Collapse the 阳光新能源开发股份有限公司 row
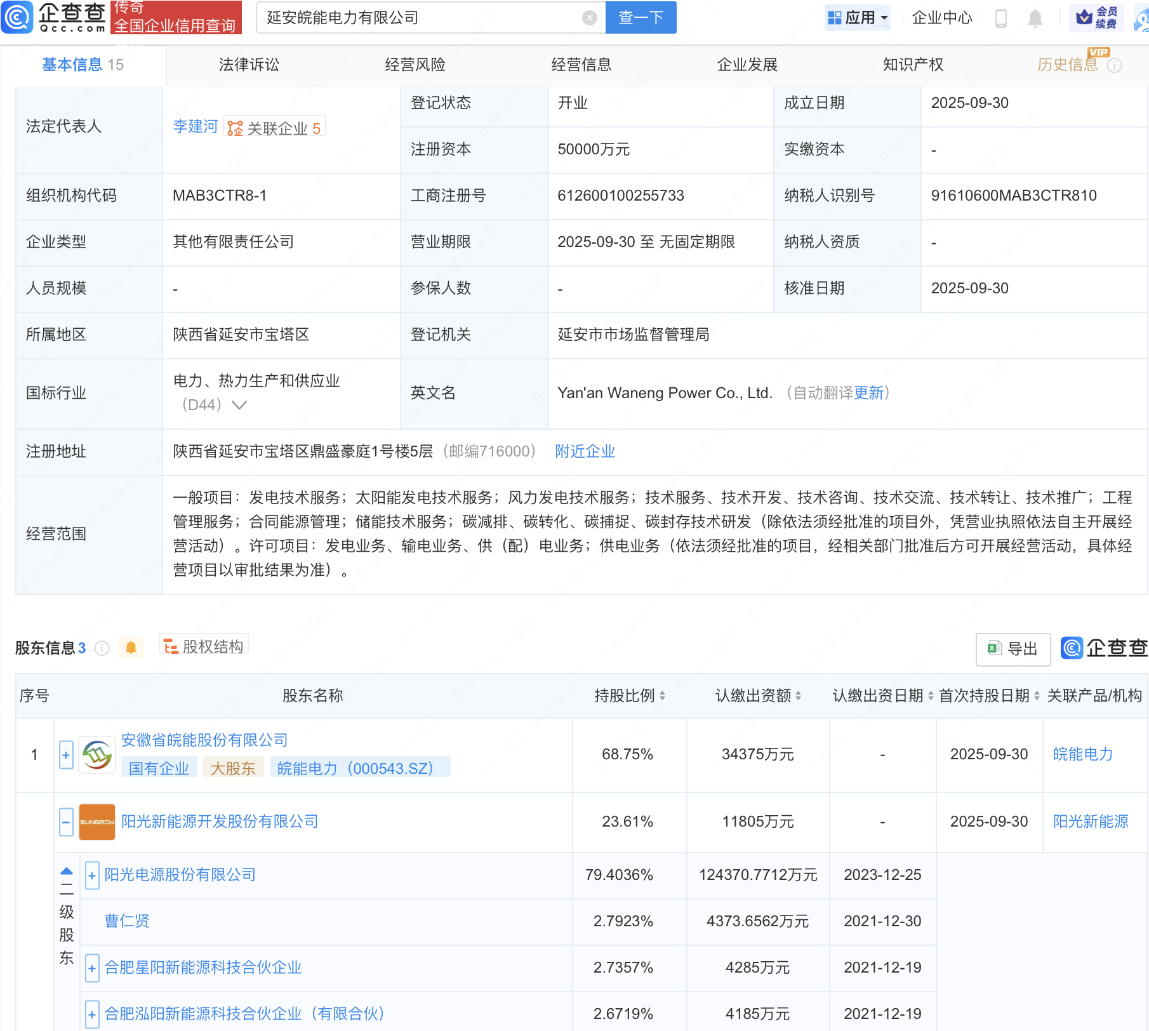The image size is (1149, 1031). click(x=66, y=821)
